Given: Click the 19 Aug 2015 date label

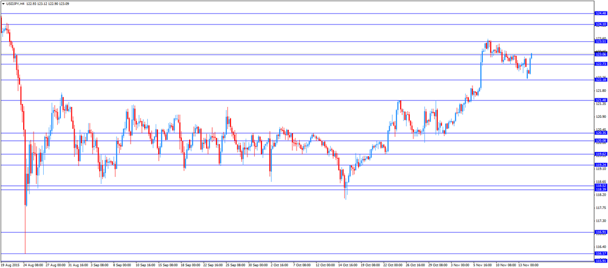Looking at the screenshot, I should coord(10,266).
